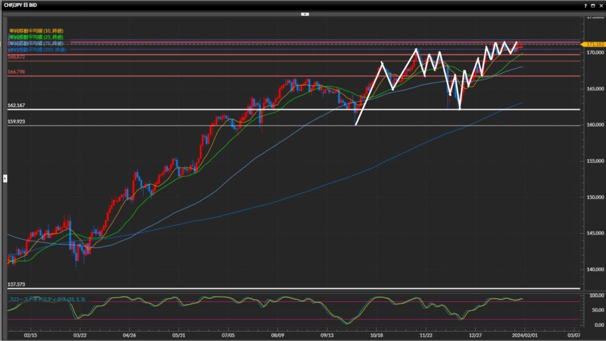Click the help question mark icon
The image size is (606, 341).
point(585,5)
